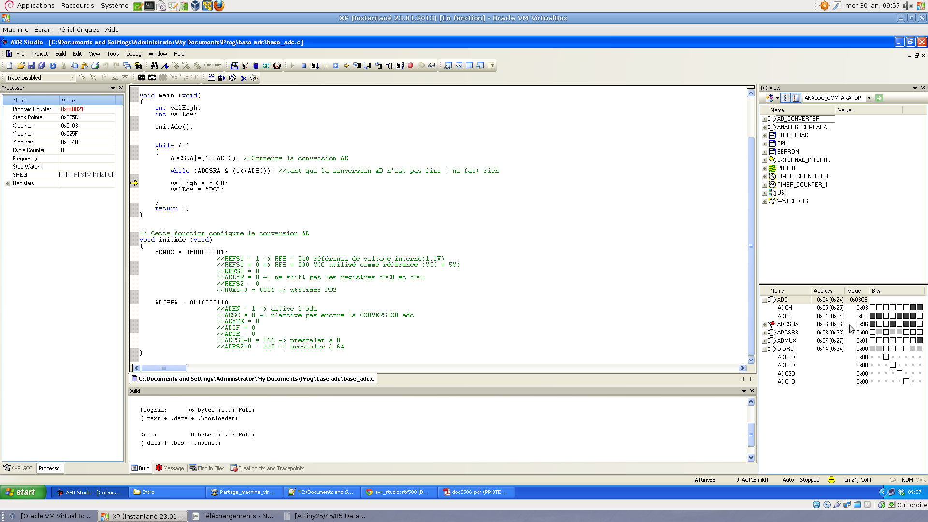Open the Debug menu
The height and width of the screenshot is (522, 928).
point(133,54)
